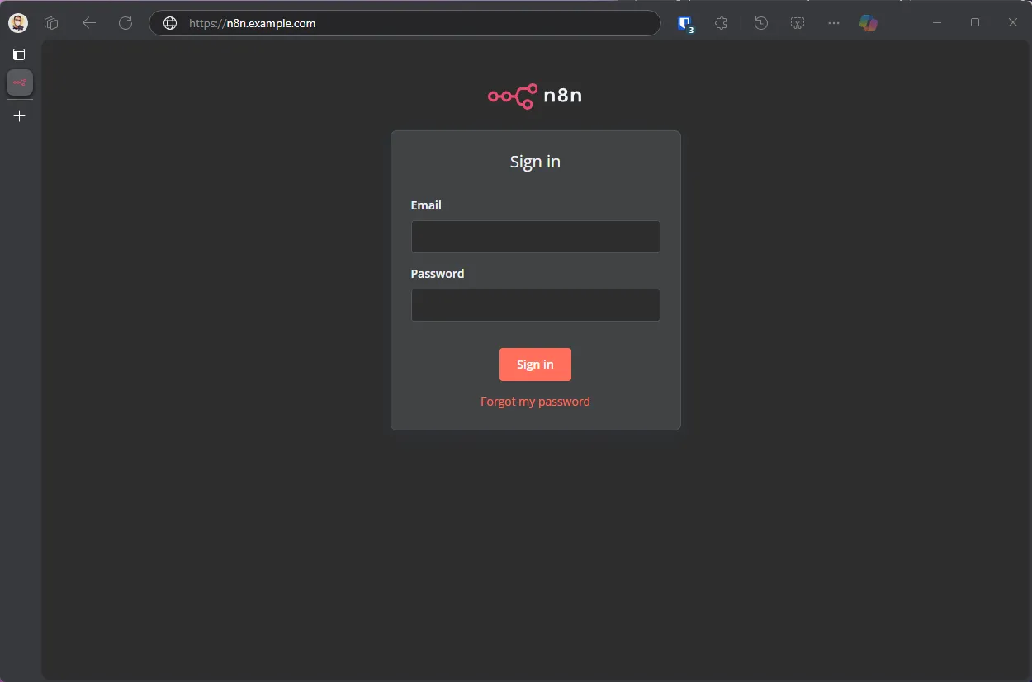The width and height of the screenshot is (1032, 682).
Task: Open the browser settings and more menu
Action: (833, 23)
